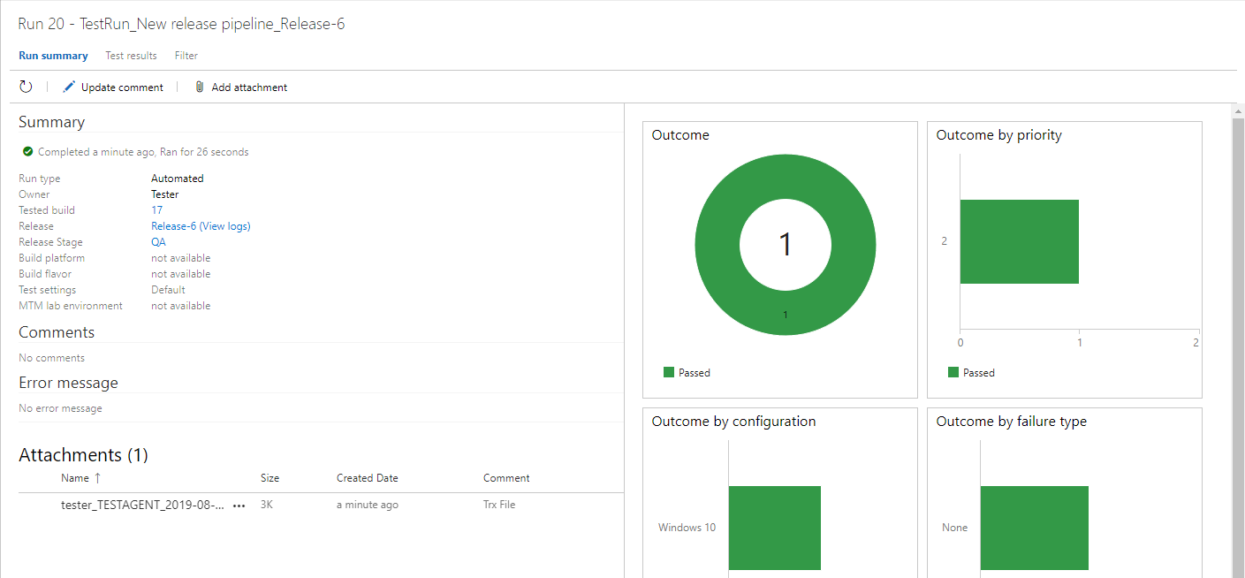The height and width of the screenshot is (578, 1245).
Task: Open the Release-6 release link
Action: [x=172, y=225]
